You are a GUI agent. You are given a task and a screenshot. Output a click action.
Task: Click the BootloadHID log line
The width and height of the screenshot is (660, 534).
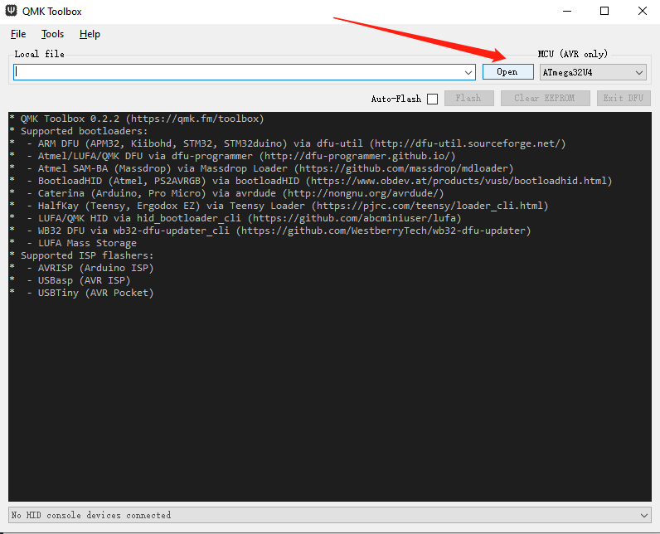point(311,181)
